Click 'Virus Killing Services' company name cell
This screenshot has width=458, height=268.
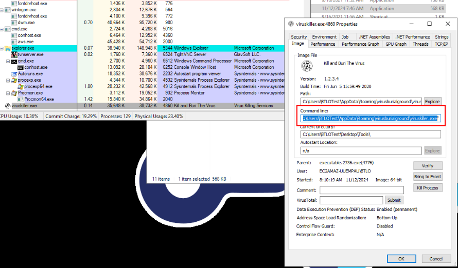pyautogui.click(x=254, y=106)
